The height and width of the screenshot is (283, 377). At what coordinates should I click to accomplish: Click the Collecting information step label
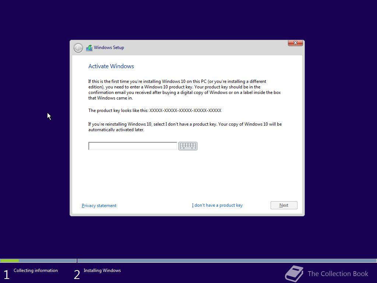[36, 270]
